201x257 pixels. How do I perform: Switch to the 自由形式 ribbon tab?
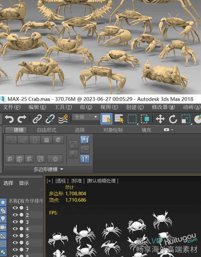coord(47,130)
